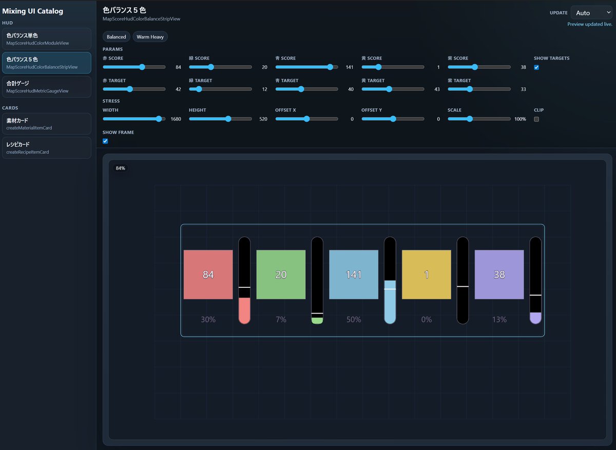Select 色バランス５色 in the sidebar
Viewport: 616px width, 450px height.
[x=47, y=63]
